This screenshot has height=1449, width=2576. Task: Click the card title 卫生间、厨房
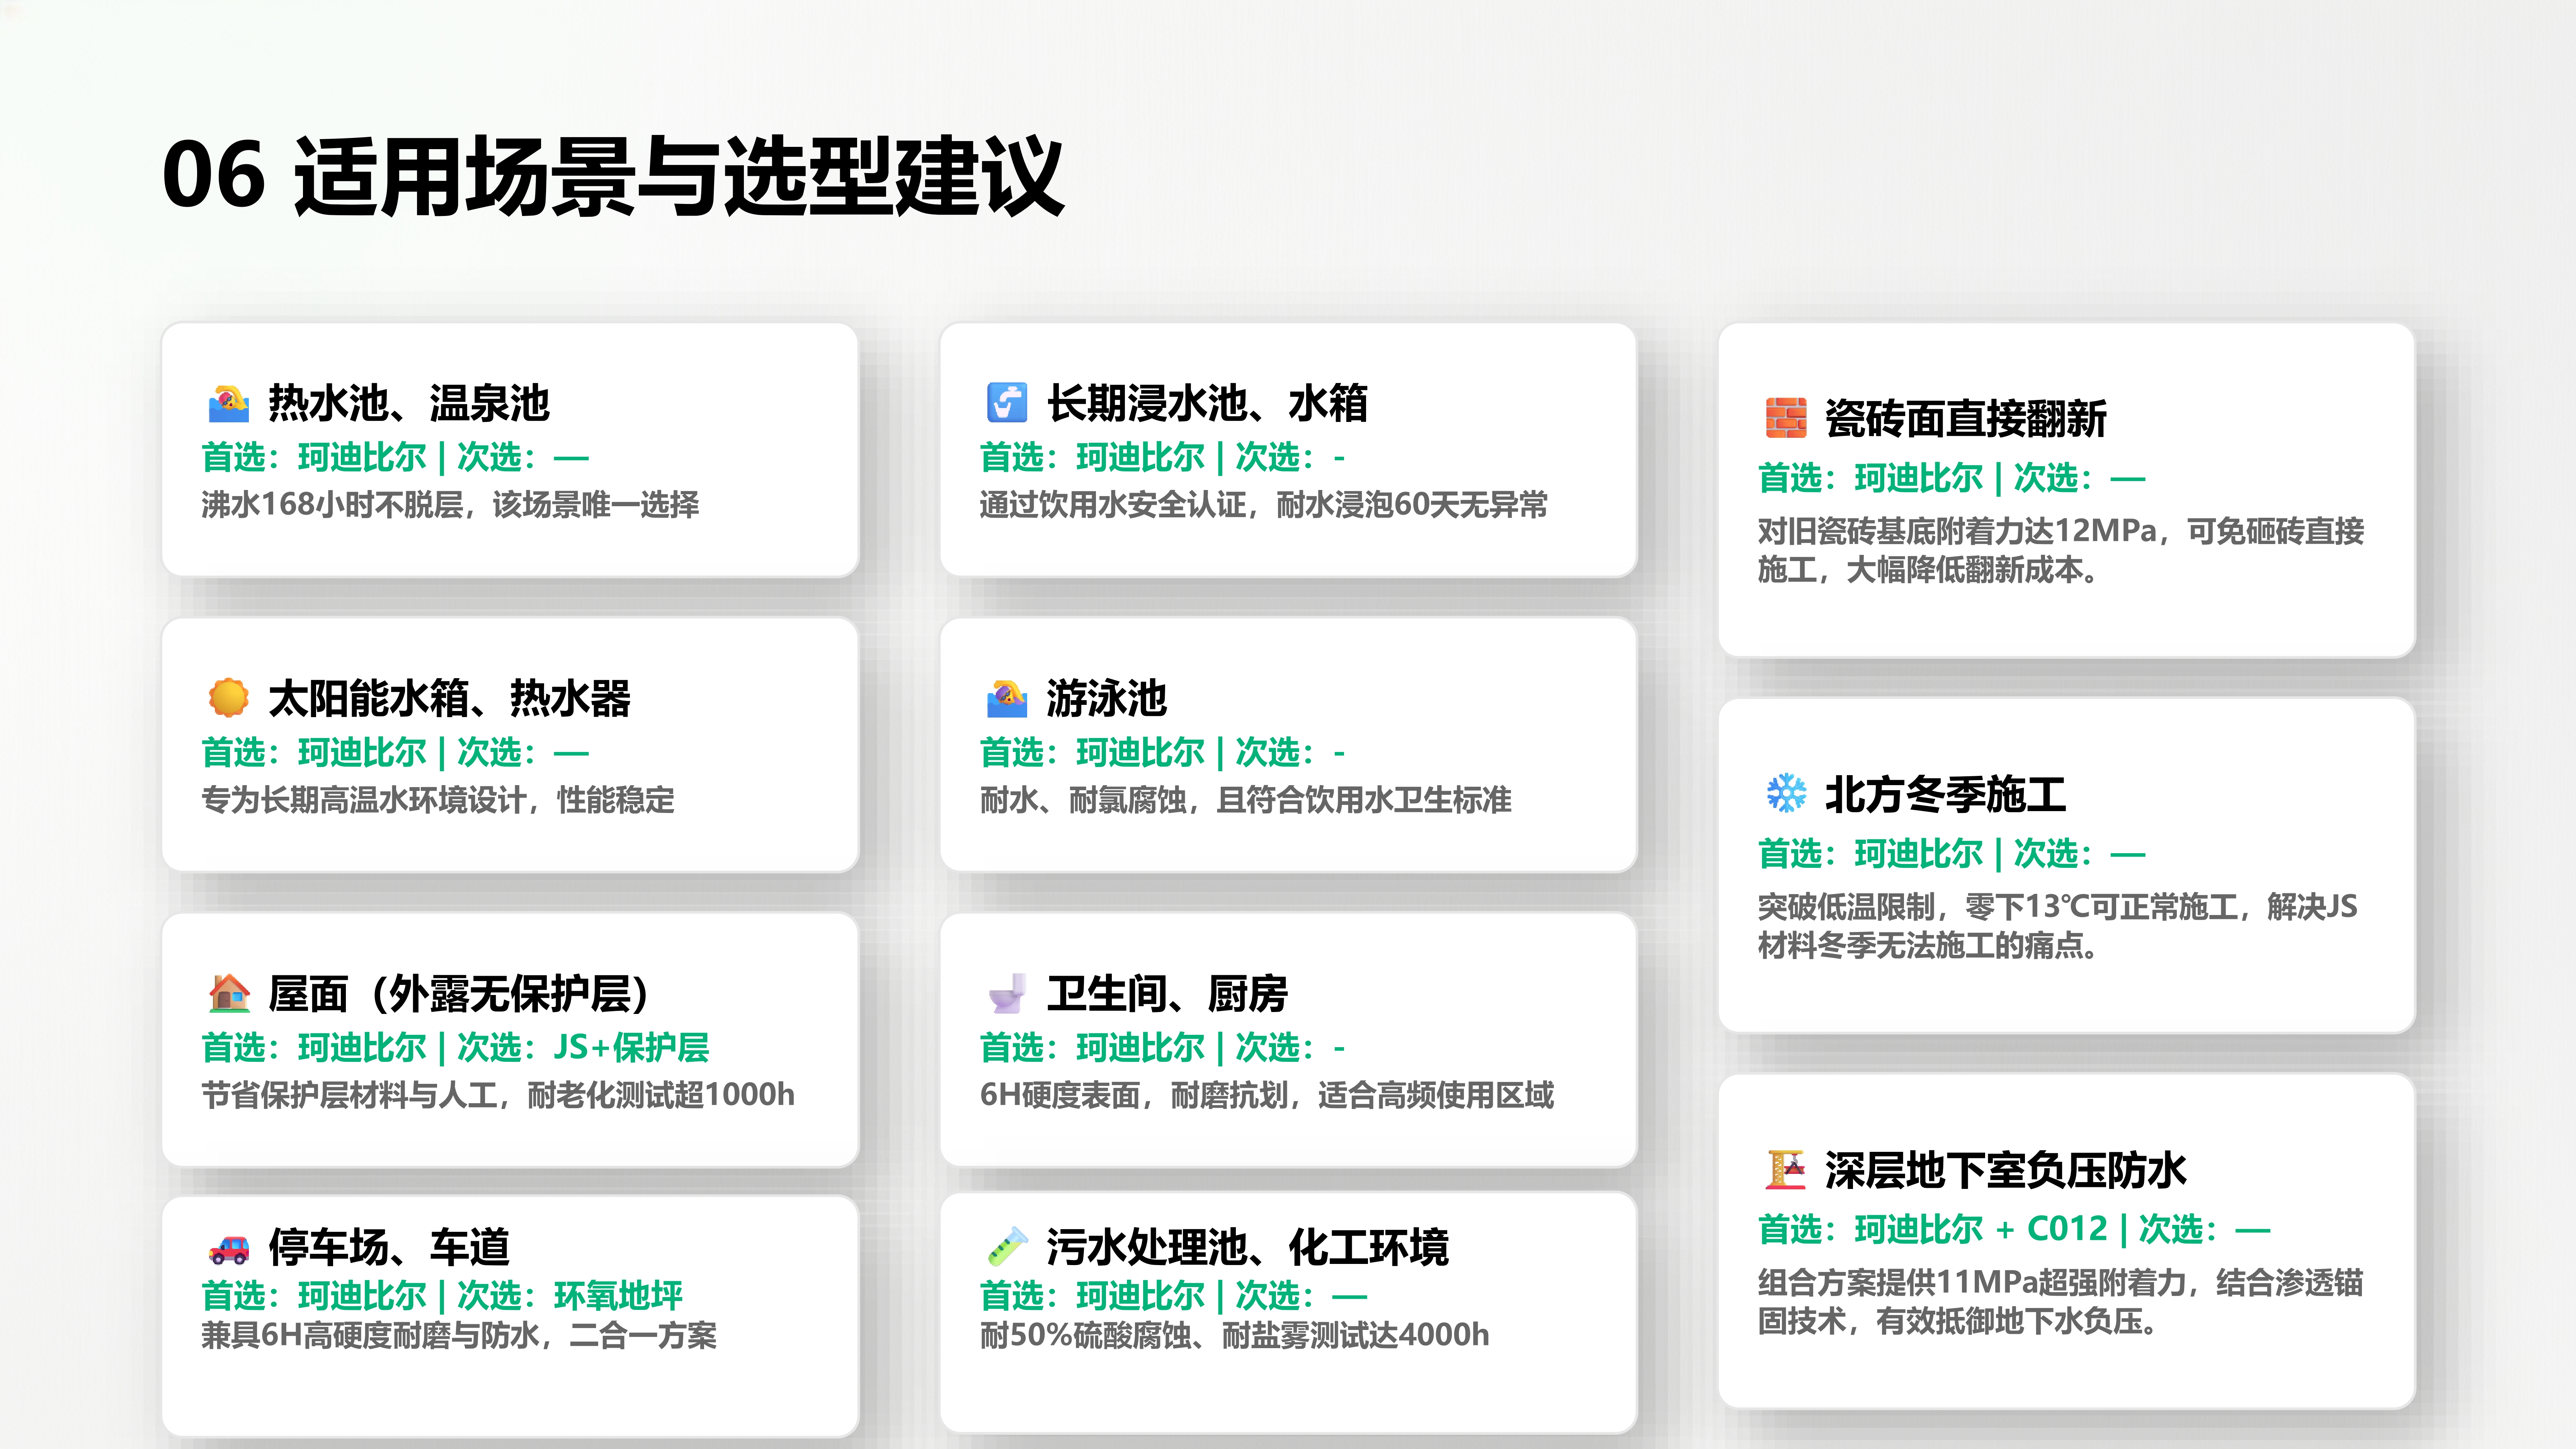[1167, 993]
